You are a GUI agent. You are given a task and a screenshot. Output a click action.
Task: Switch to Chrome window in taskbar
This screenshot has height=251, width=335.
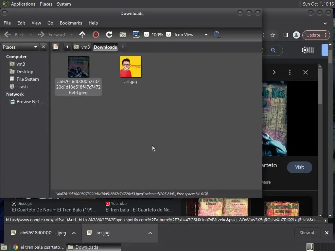pos(39,247)
